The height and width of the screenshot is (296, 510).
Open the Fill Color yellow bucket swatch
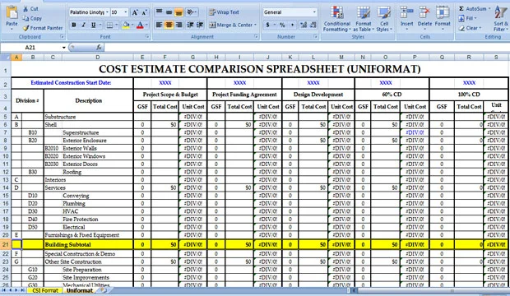pos(126,25)
